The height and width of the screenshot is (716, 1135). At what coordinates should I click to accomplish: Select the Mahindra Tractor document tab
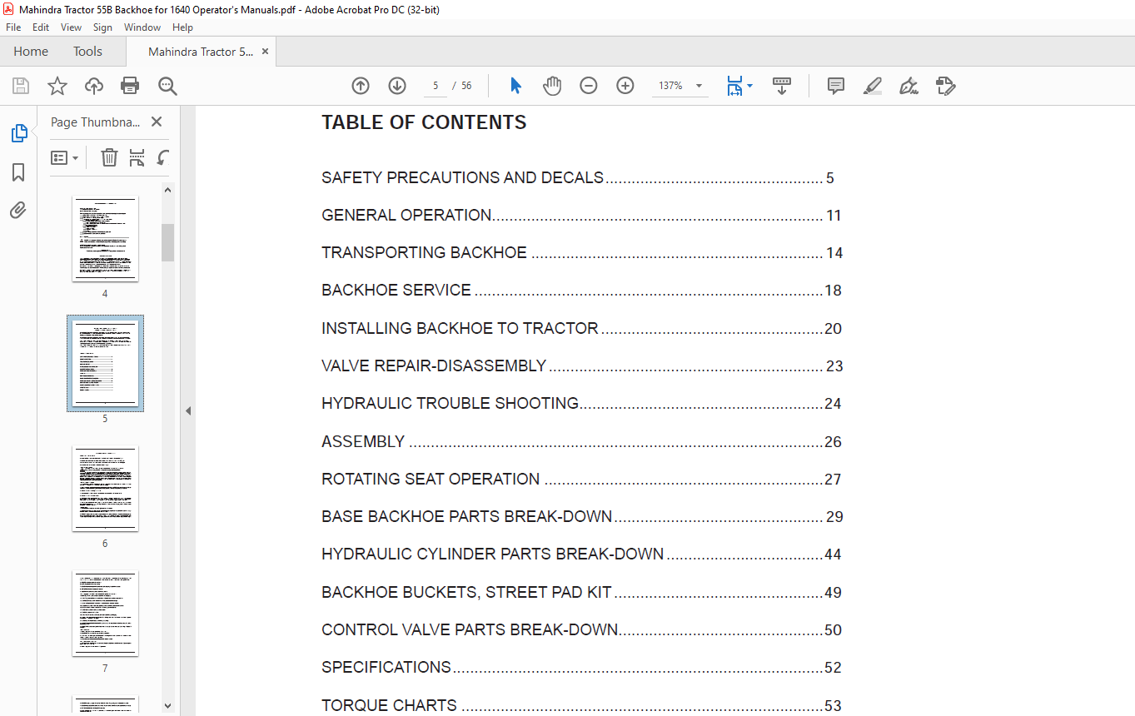pos(201,52)
